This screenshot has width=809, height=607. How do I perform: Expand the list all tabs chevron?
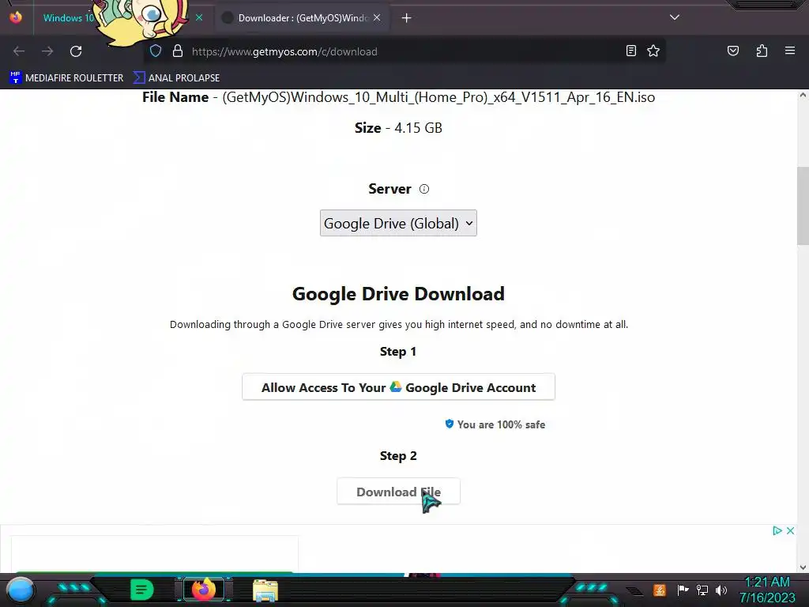[x=675, y=17]
